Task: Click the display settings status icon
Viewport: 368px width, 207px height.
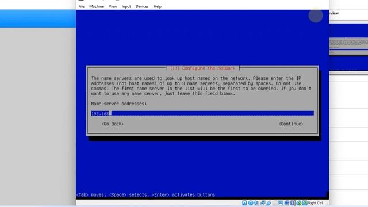Action: (x=281, y=203)
